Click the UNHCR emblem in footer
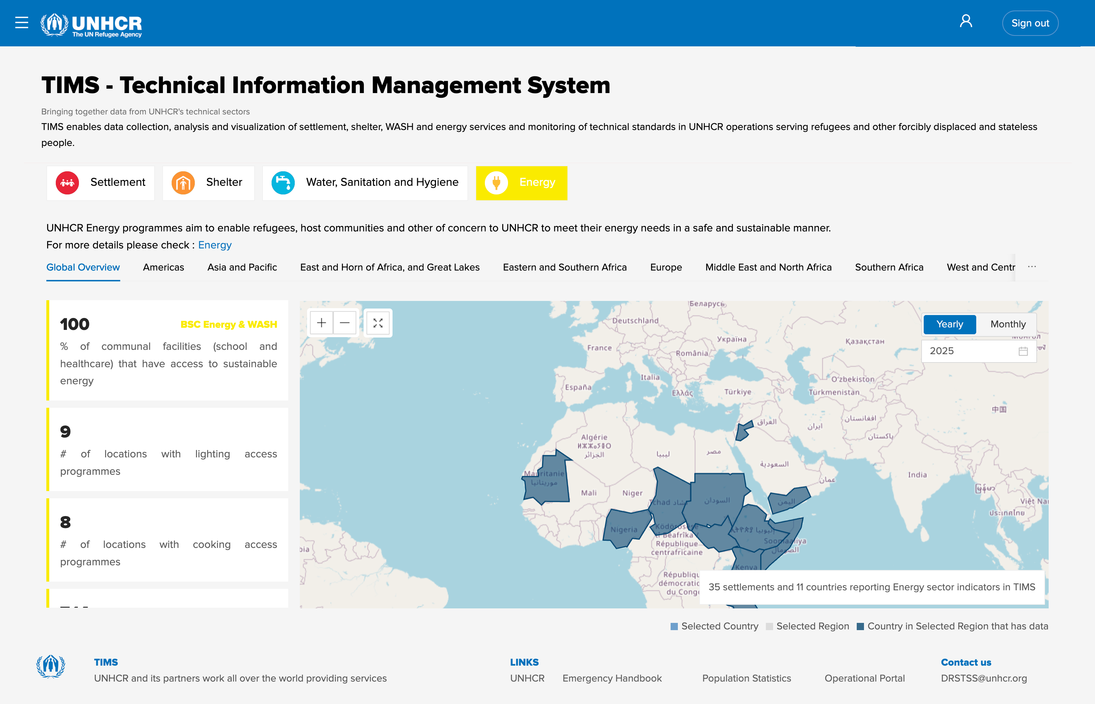The image size is (1095, 704). 51,666
